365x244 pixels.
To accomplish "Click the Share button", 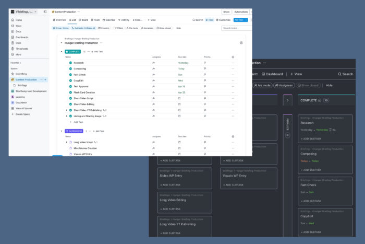I will tap(226, 11).
